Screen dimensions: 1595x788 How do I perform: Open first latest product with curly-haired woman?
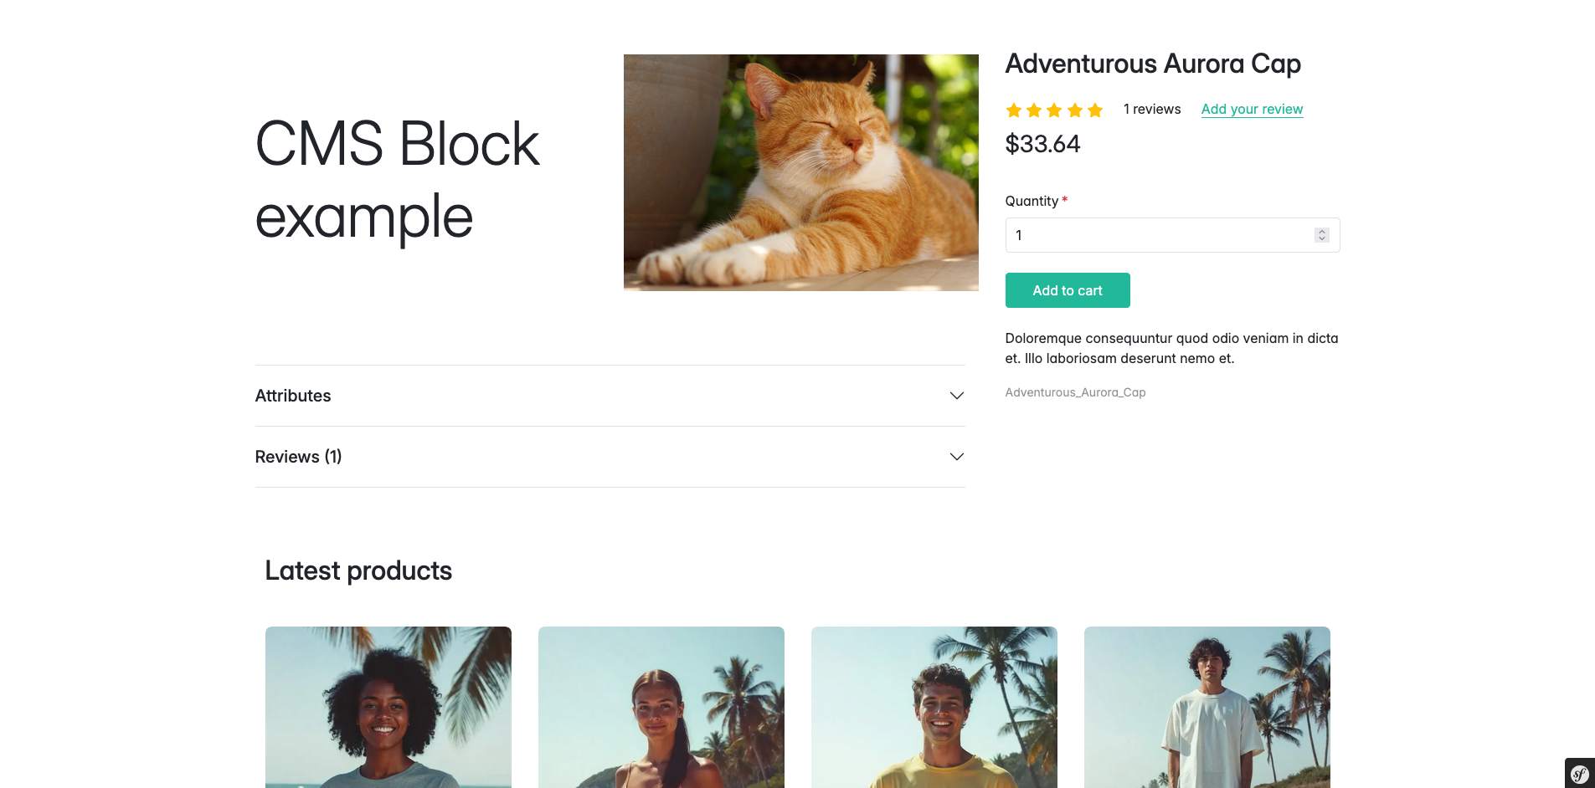tap(388, 707)
